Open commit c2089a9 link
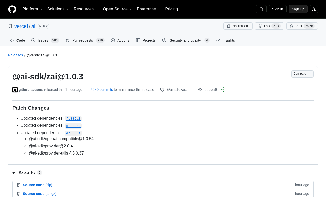The width and height of the screenshot is (326, 204). (73, 126)
